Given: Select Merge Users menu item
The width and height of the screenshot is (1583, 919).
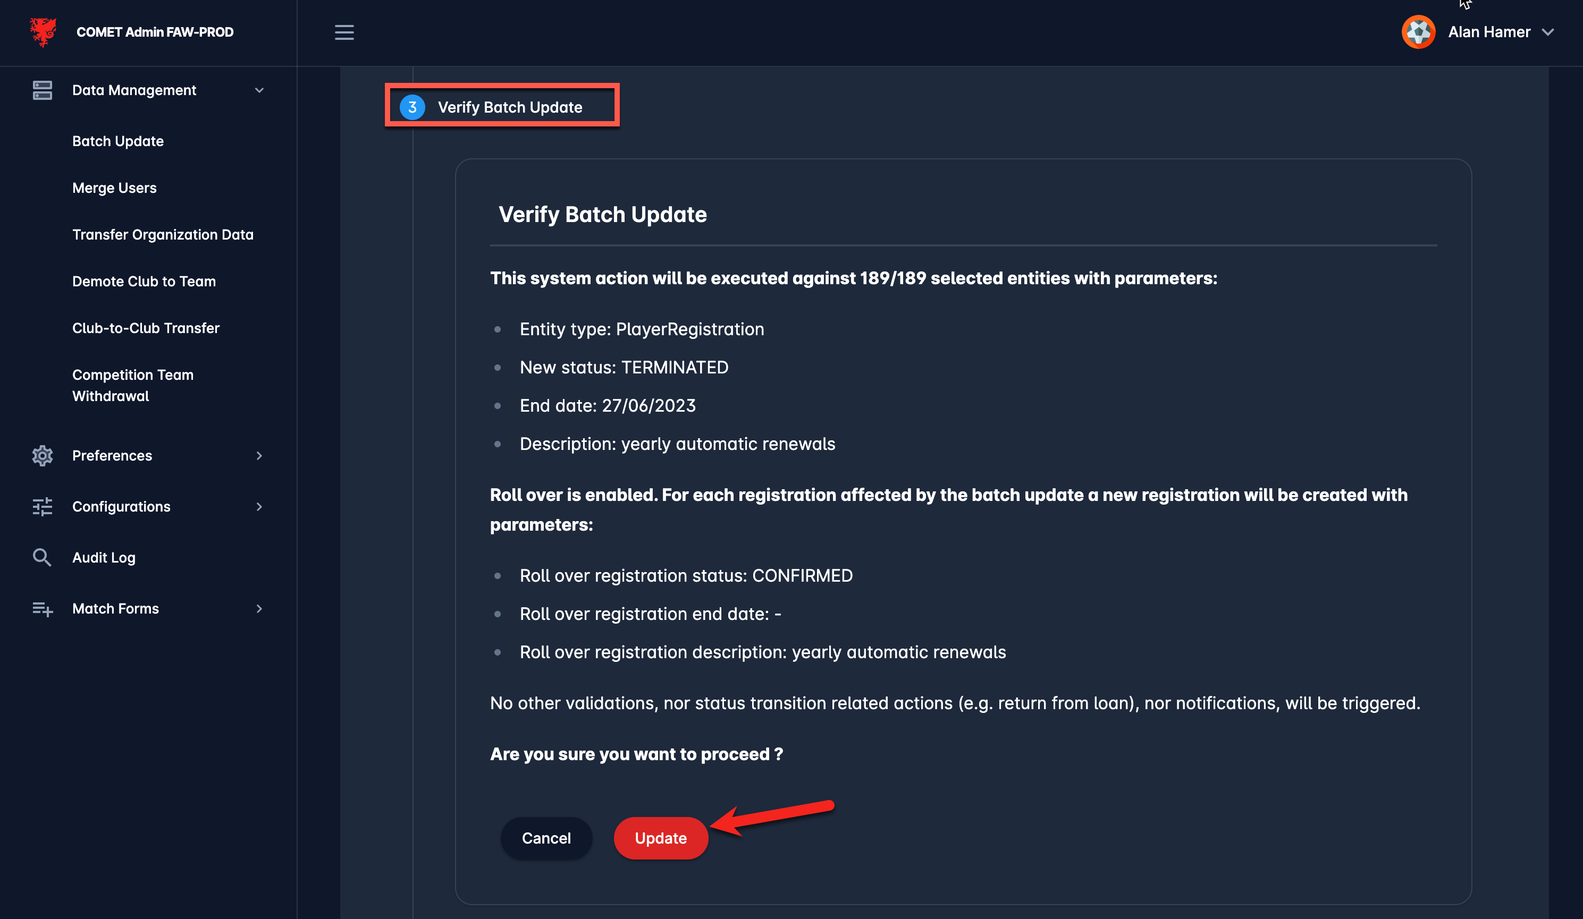Looking at the screenshot, I should [x=114, y=188].
